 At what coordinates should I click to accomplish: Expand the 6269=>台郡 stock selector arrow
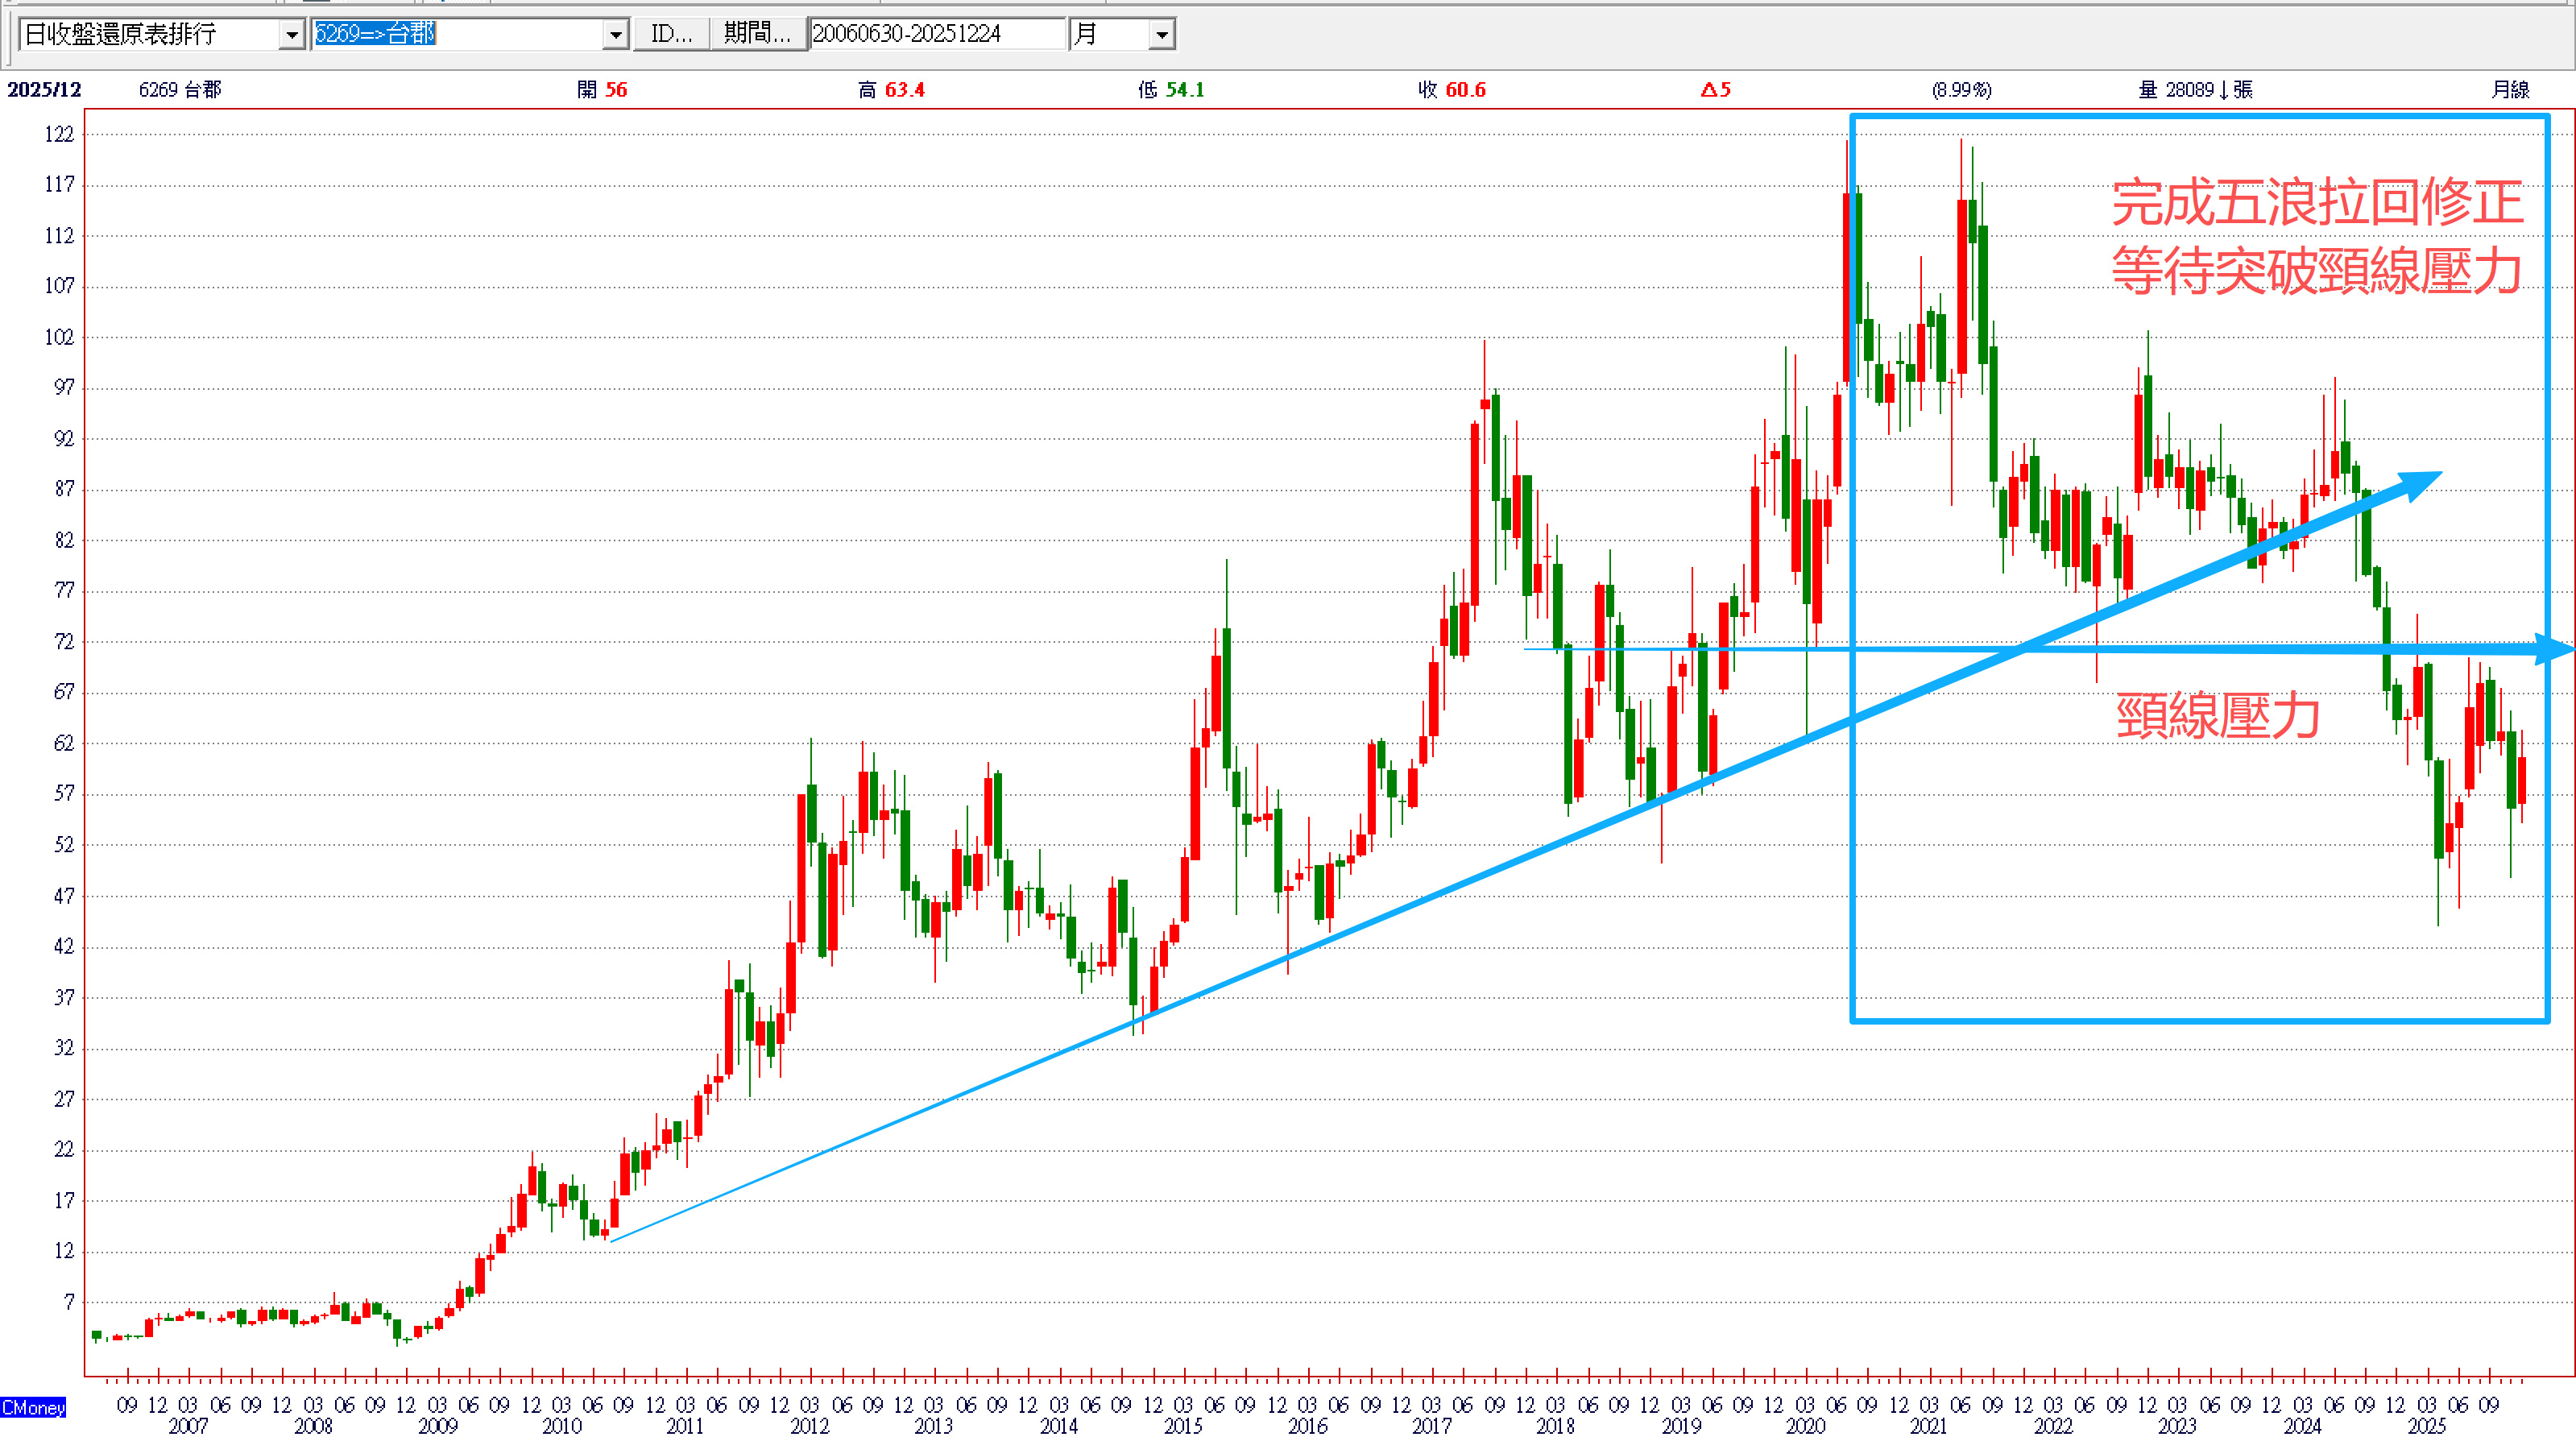click(x=615, y=35)
